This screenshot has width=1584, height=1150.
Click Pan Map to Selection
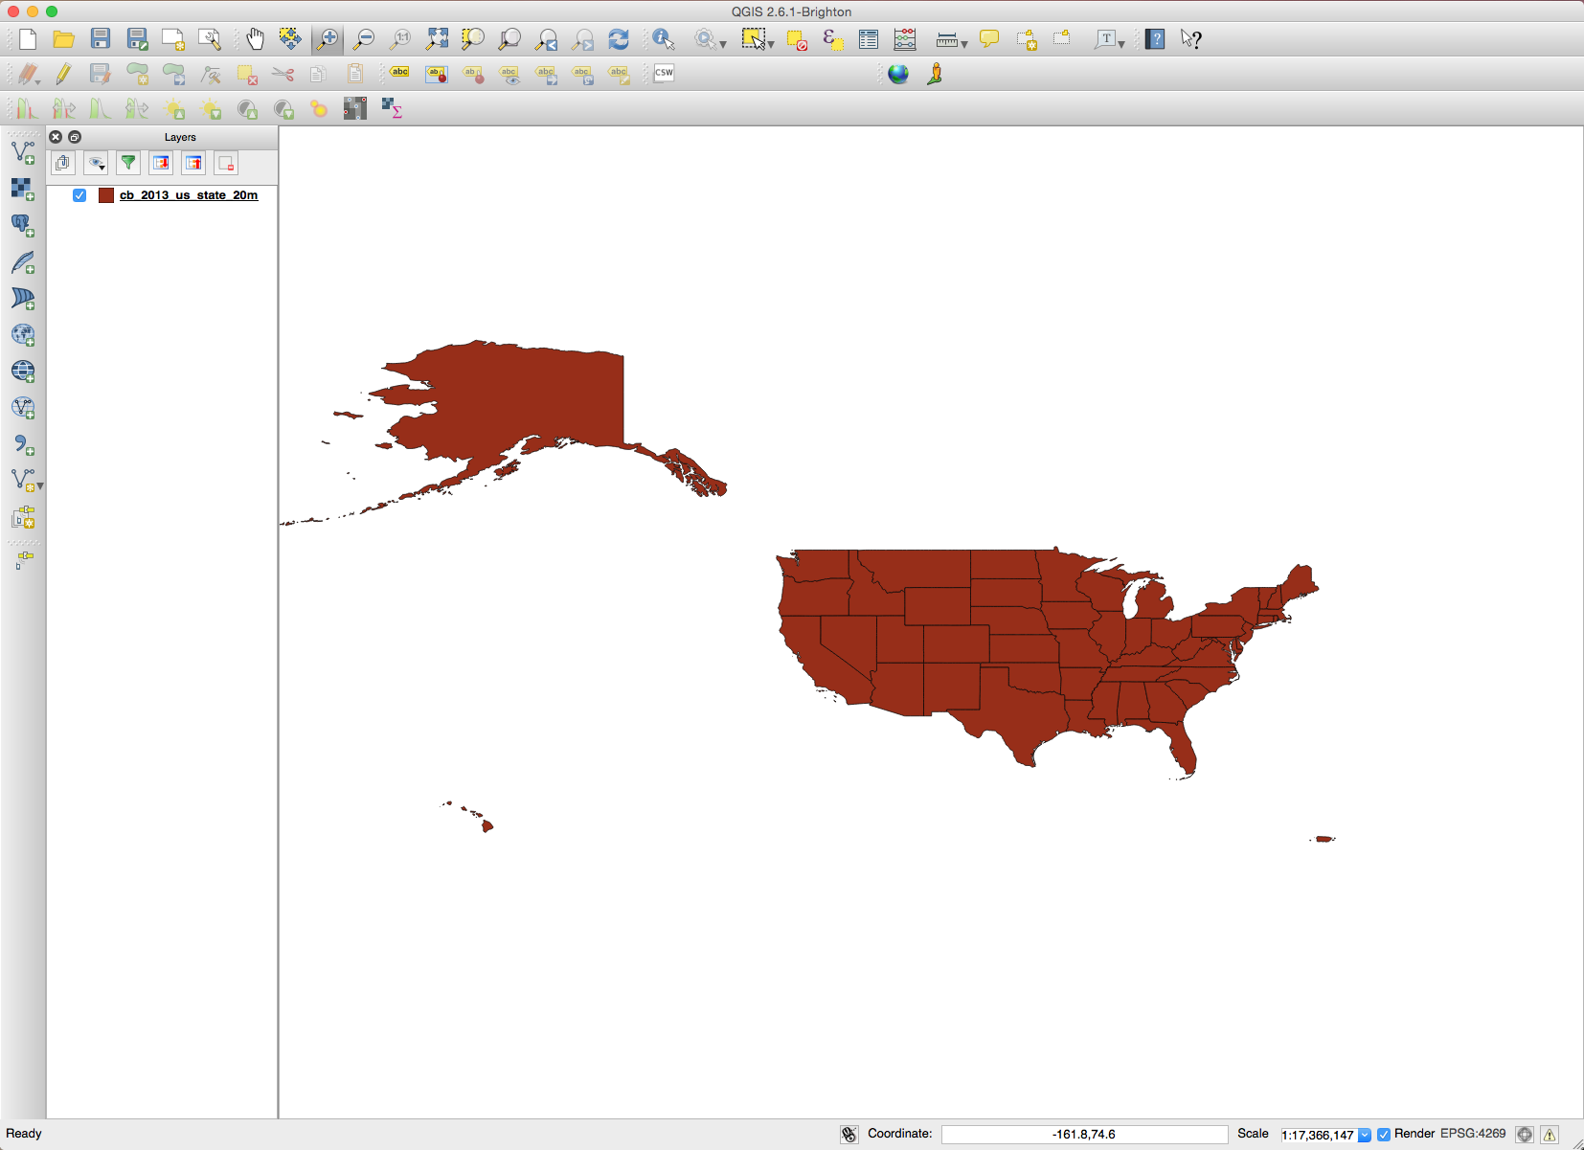pyautogui.click(x=290, y=39)
